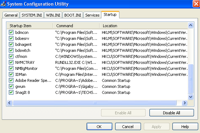Image resolution: width=200 pixels, height=133 pixels.
Task: Open the SYSTEM.INI tab
Action: (x=32, y=15)
